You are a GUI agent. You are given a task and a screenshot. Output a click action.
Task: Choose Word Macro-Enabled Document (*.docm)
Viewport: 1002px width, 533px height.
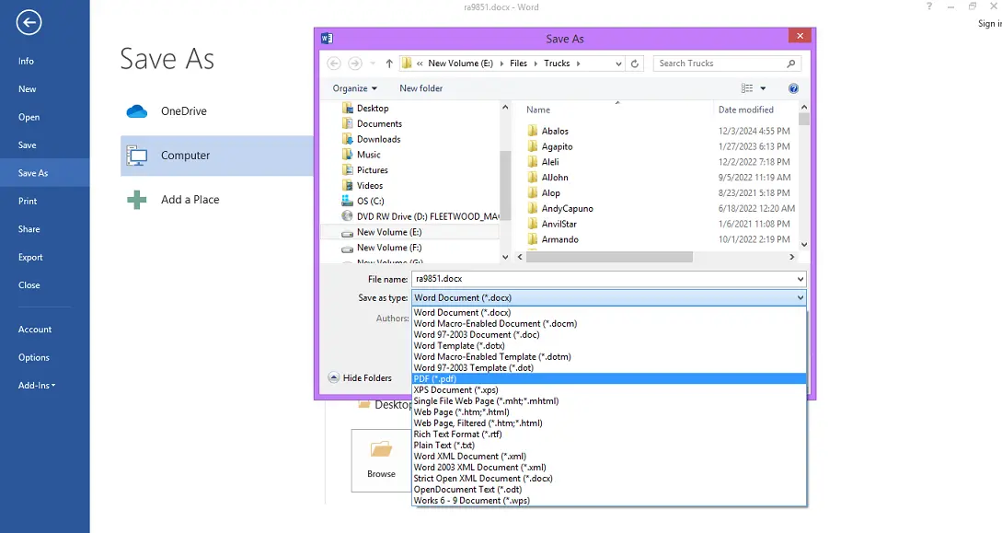[x=608, y=323]
